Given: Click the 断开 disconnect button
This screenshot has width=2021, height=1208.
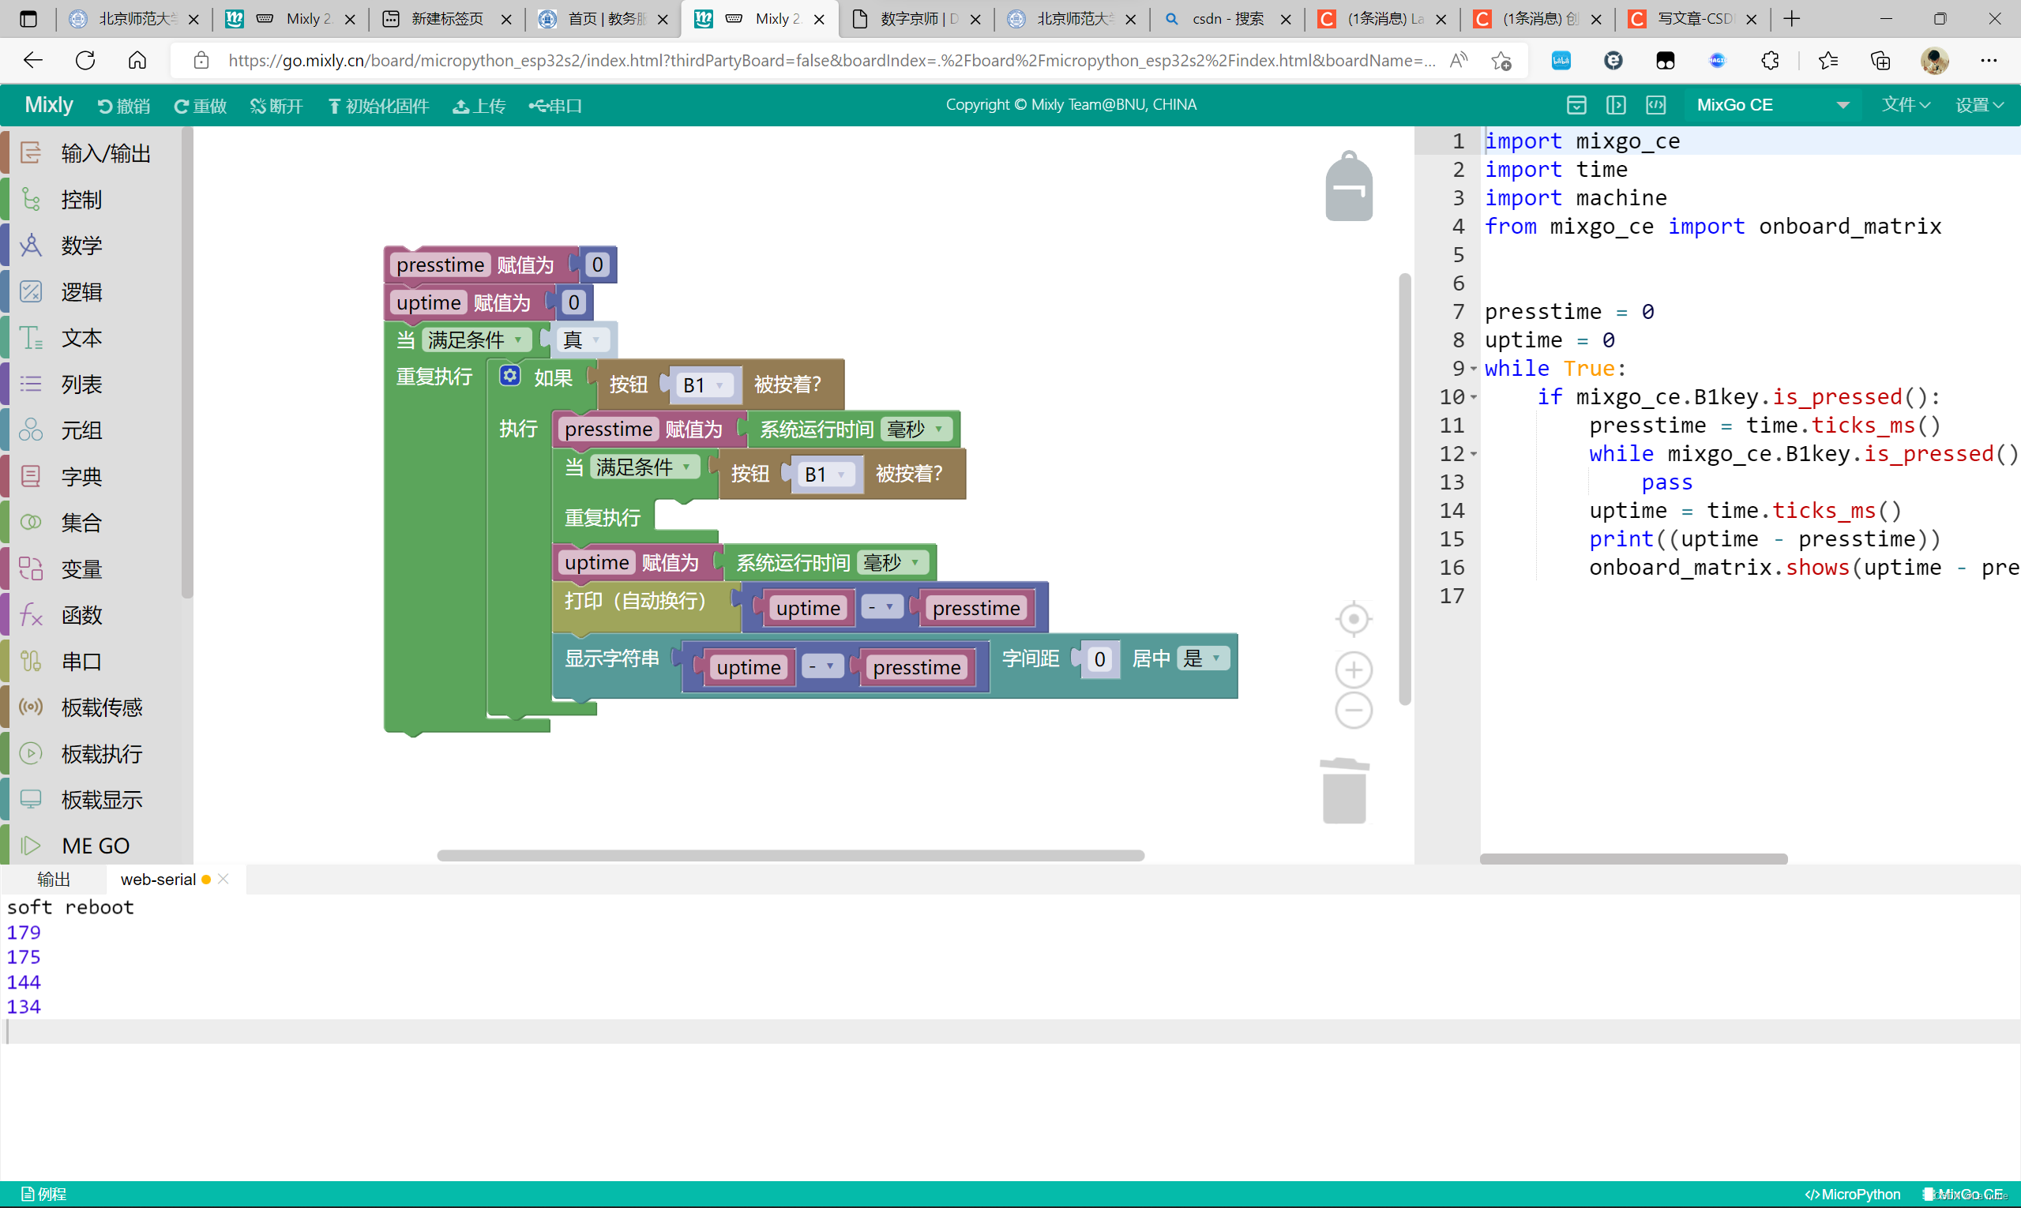Looking at the screenshot, I should coord(277,106).
